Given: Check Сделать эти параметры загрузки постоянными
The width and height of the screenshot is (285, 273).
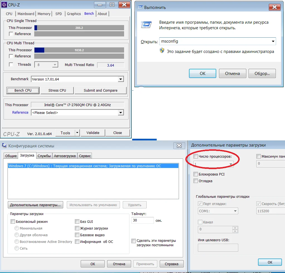Looking at the screenshot, I should click(x=134, y=241).
